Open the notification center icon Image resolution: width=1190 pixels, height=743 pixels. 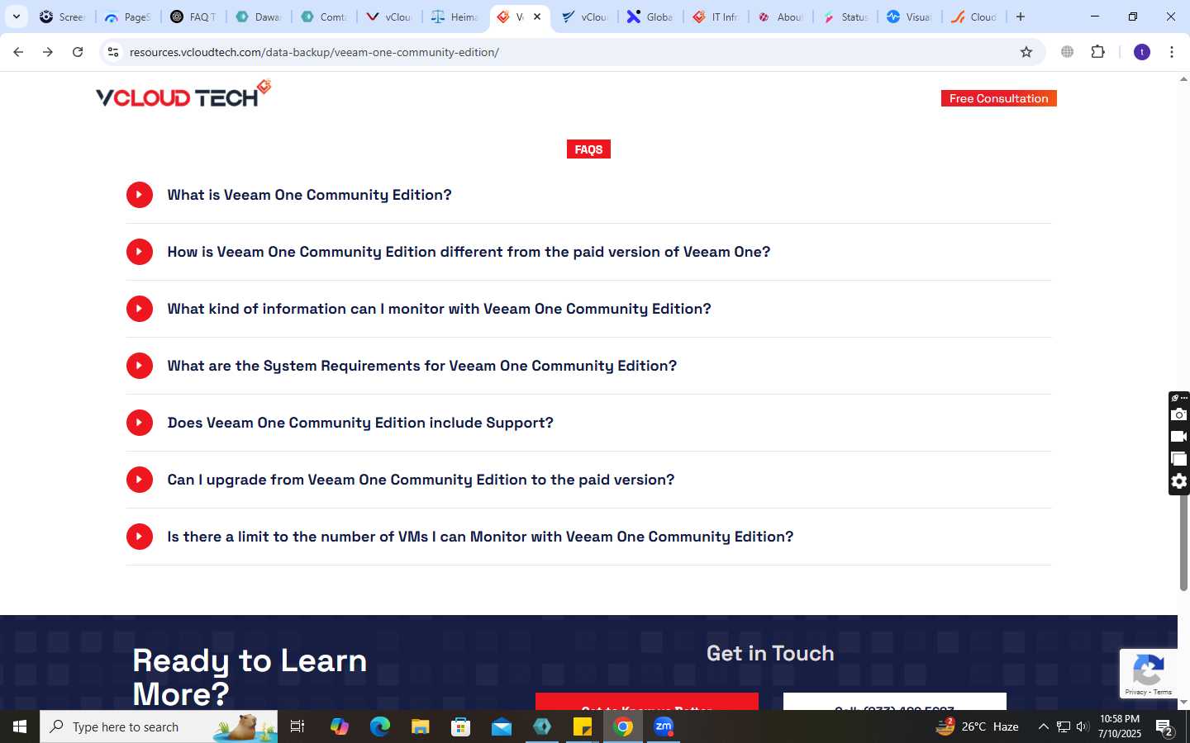click(1164, 727)
